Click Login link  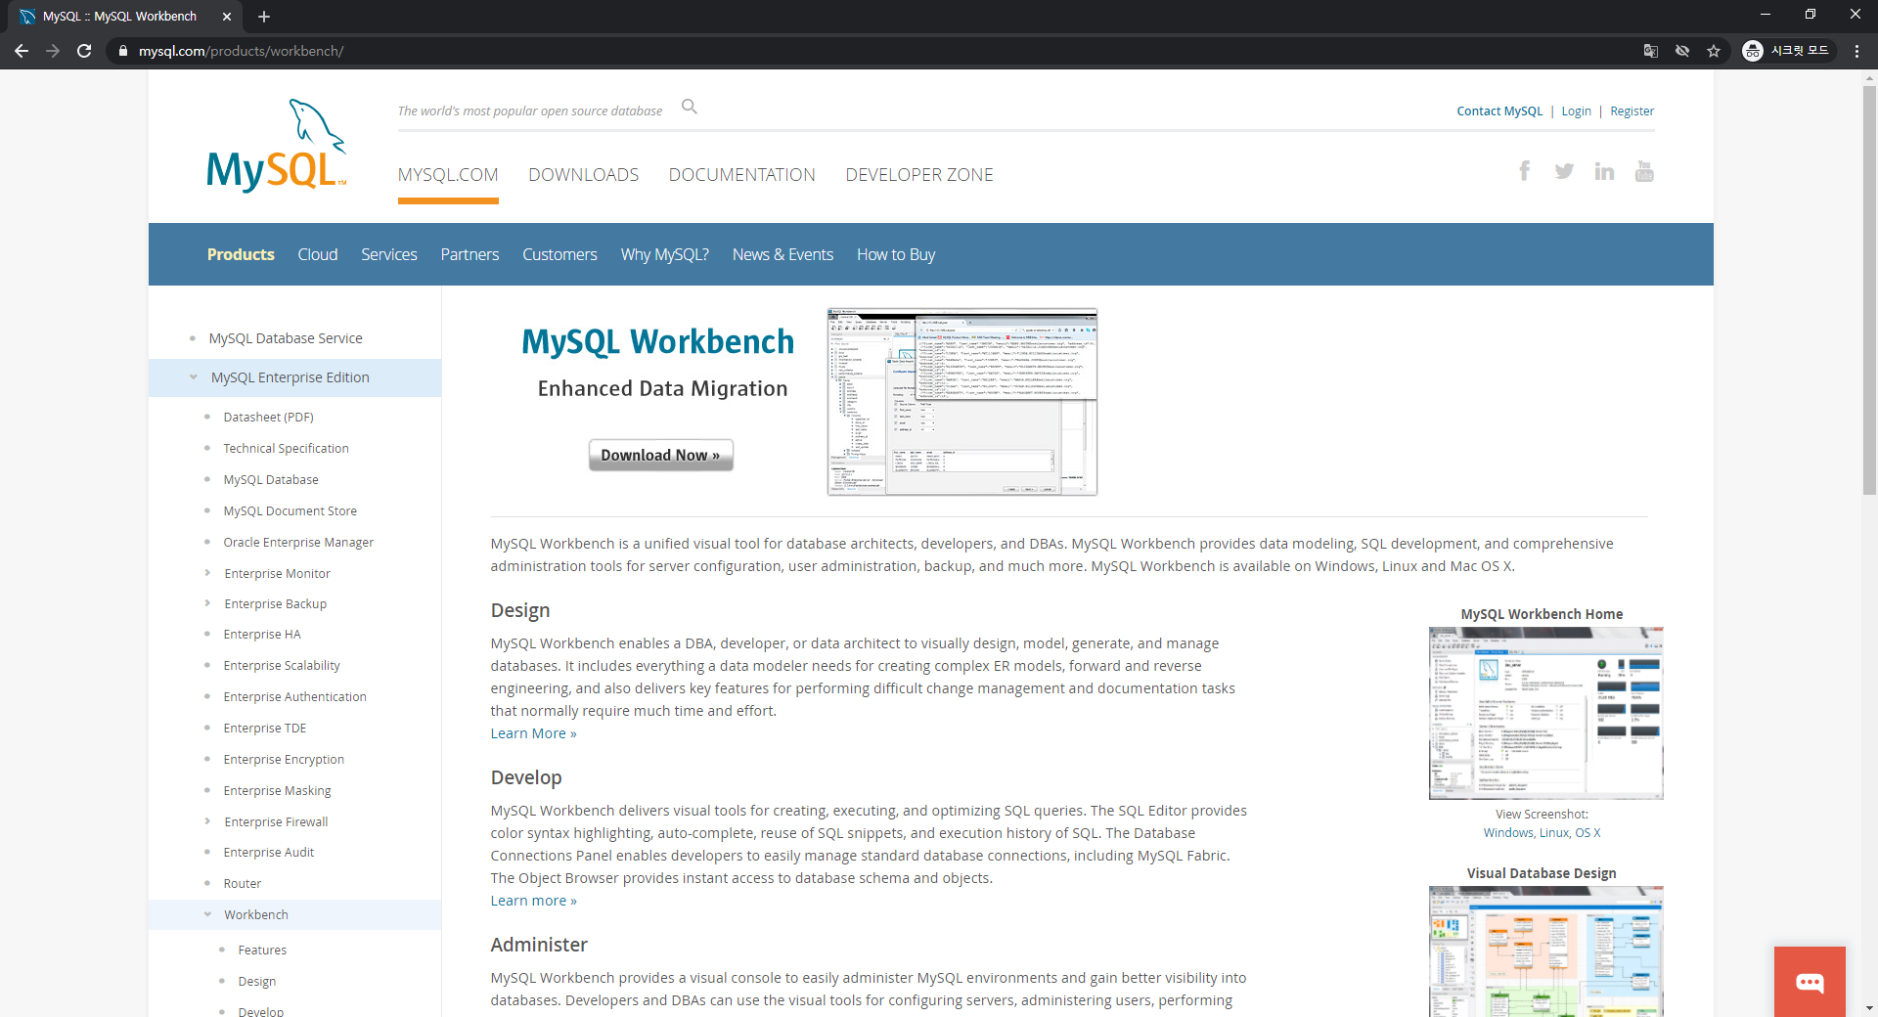click(x=1576, y=111)
